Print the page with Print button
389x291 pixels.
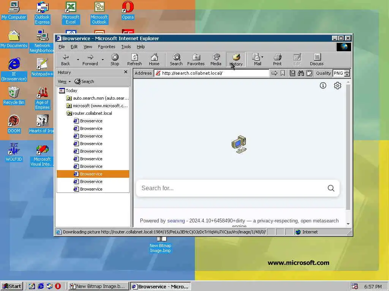tap(277, 59)
